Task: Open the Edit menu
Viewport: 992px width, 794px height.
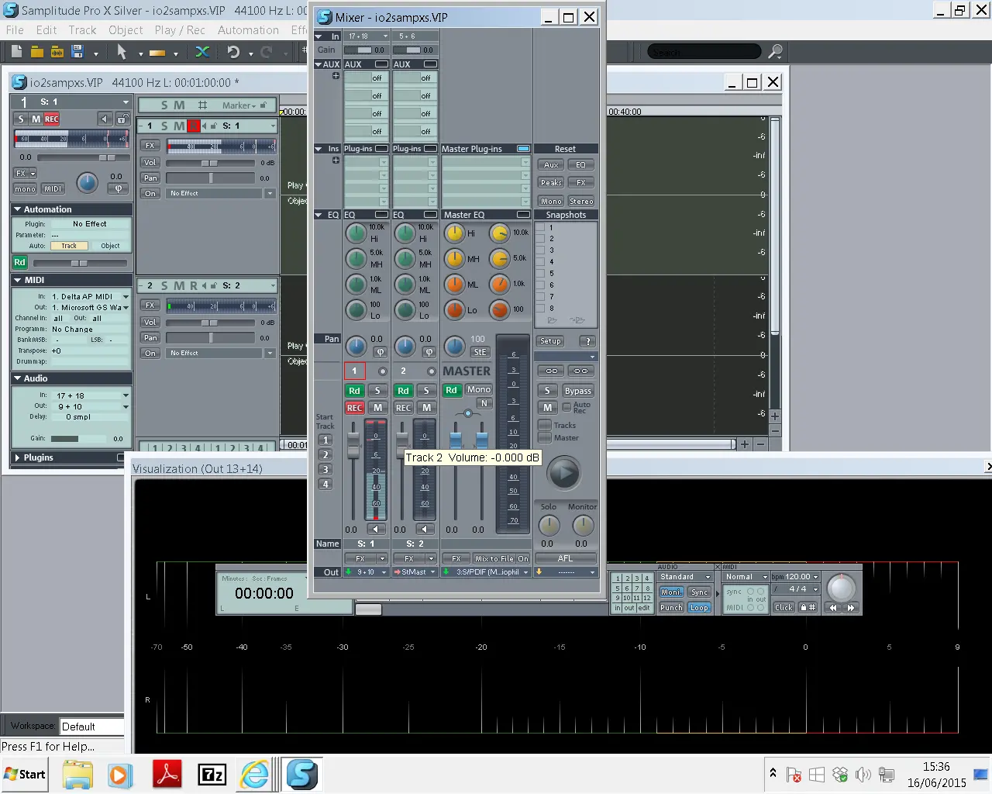Action: coord(46,30)
